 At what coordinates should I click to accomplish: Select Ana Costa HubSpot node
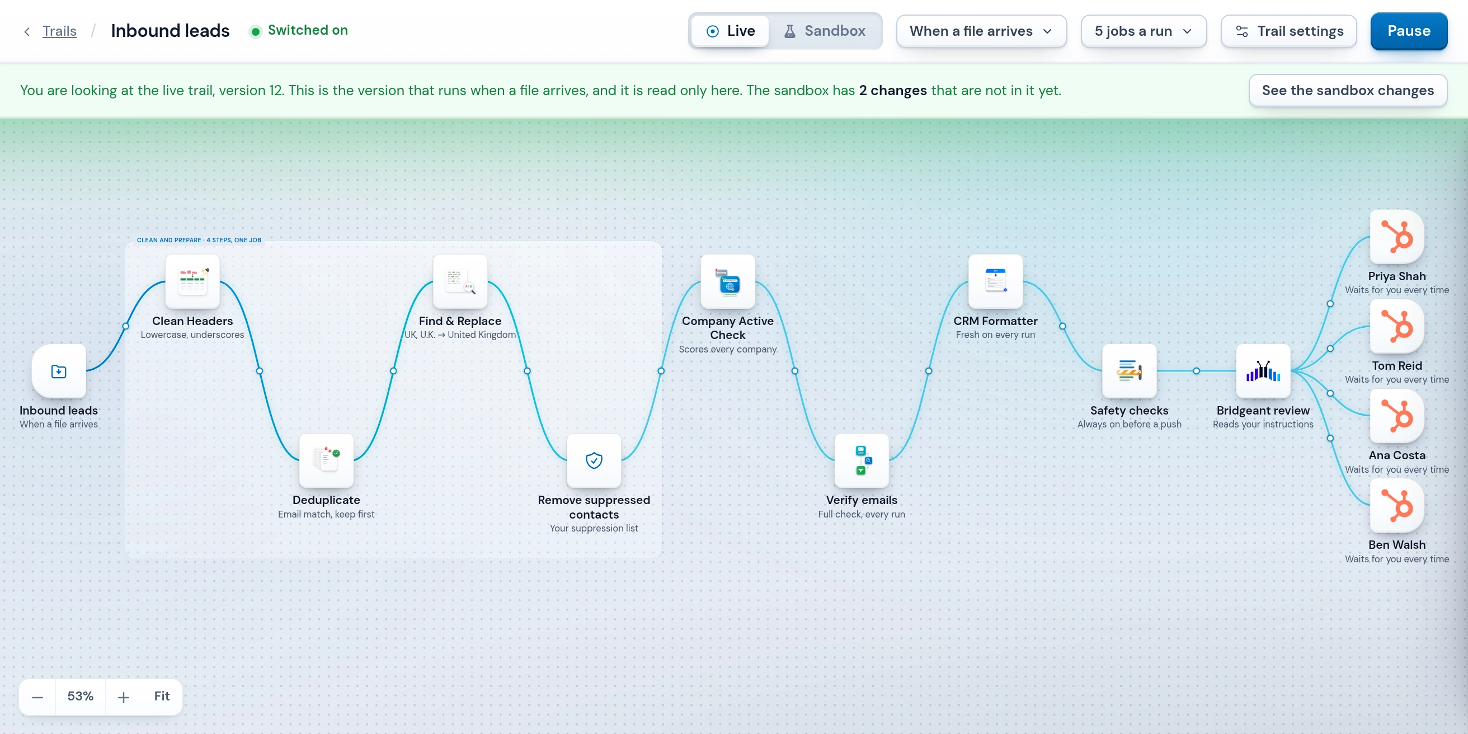(x=1398, y=416)
